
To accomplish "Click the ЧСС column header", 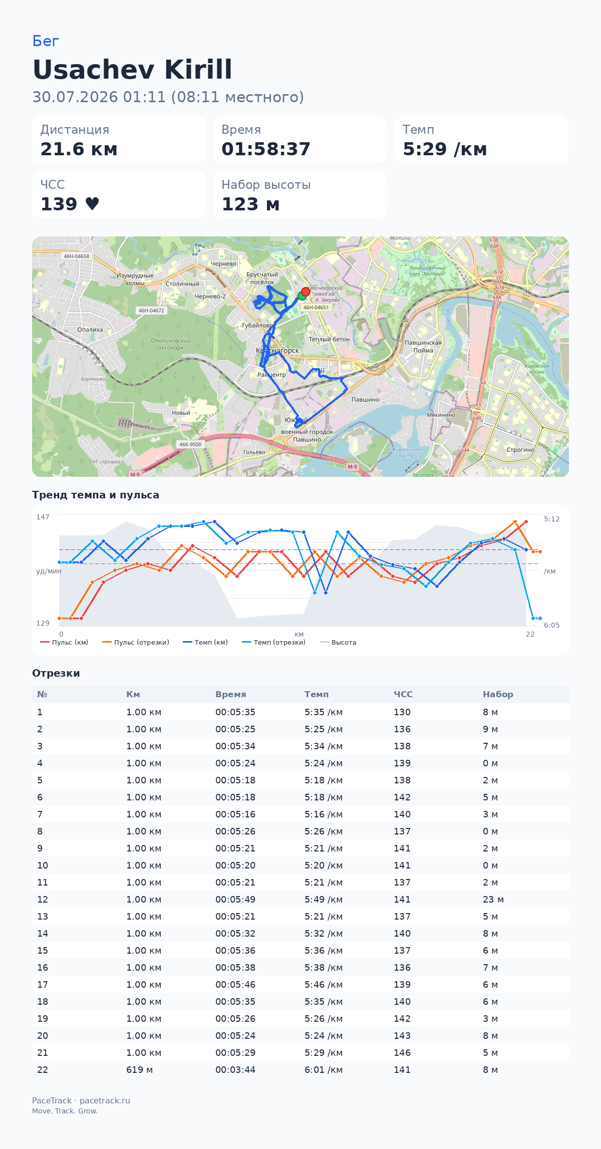I will [x=403, y=694].
